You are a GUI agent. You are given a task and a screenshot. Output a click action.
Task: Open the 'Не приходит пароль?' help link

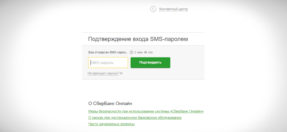point(103,73)
